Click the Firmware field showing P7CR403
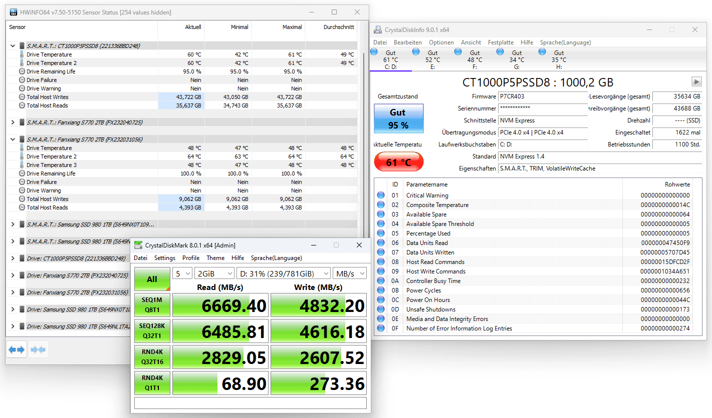This screenshot has width=712, height=418. (543, 96)
